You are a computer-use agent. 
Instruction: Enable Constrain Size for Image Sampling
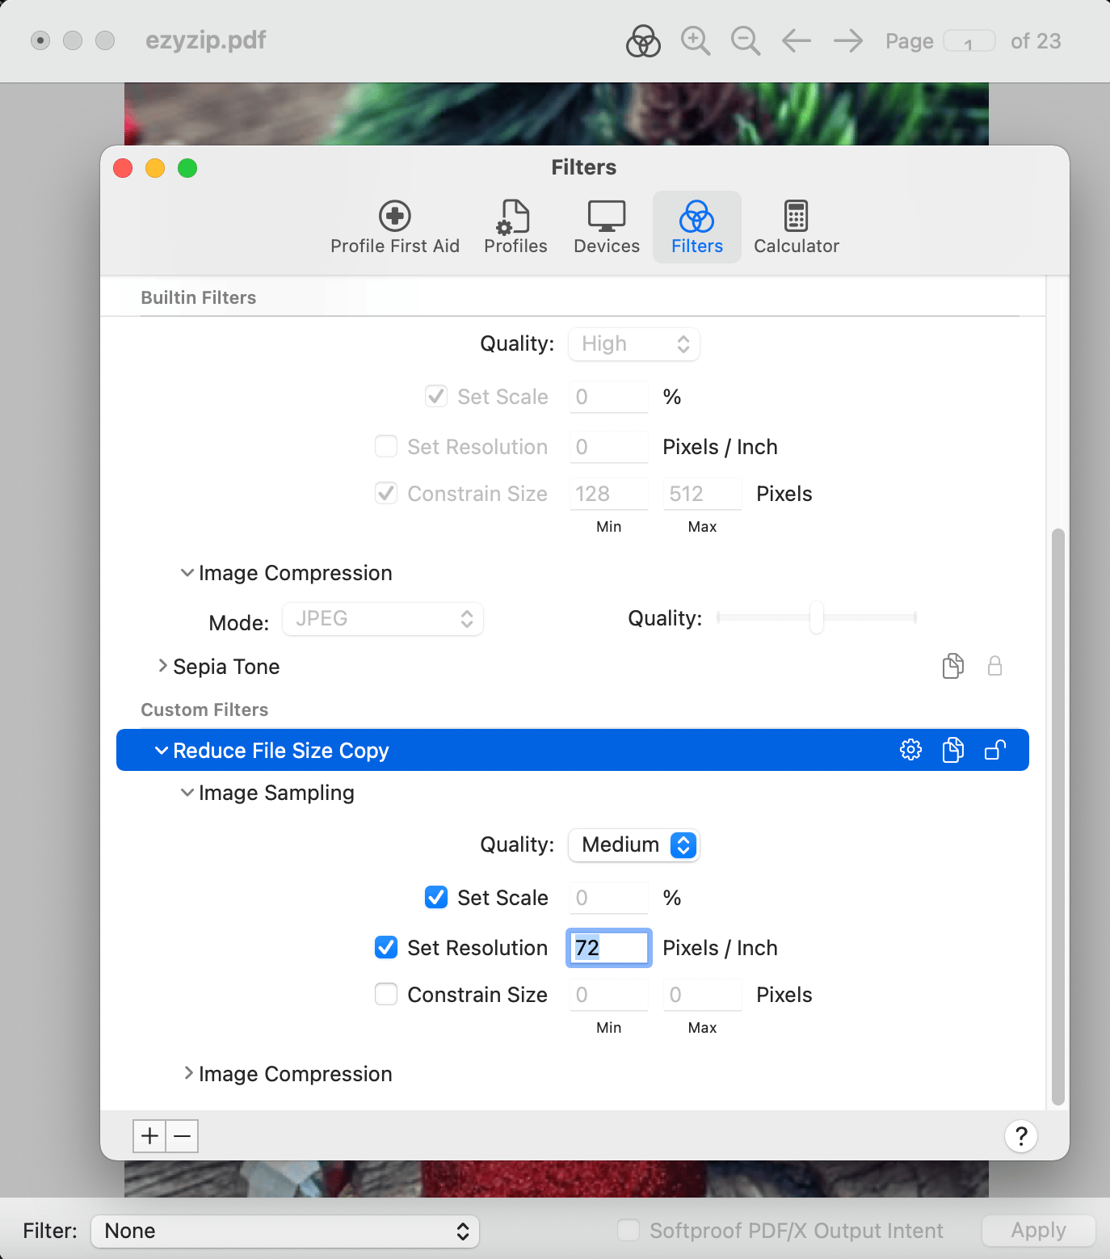point(386,994)
